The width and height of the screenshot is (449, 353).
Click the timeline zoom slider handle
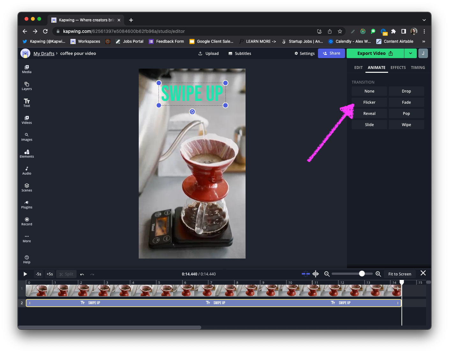362,274
